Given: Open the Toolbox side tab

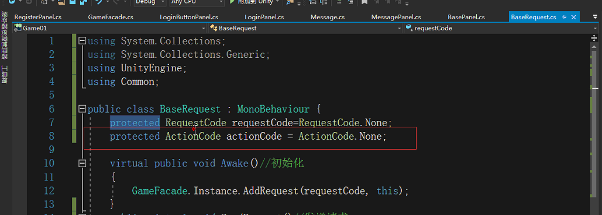Looking at the screenshot, I should [5, 74].
